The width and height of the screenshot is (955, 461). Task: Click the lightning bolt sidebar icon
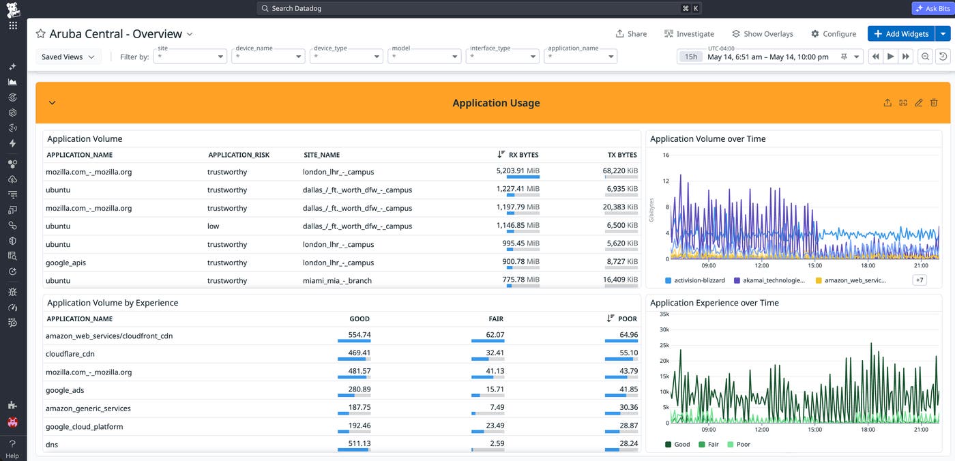coord(13,143)
